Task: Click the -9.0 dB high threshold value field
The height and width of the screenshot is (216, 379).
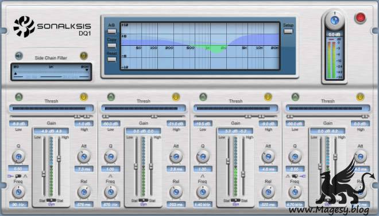Action: (268, 124)
